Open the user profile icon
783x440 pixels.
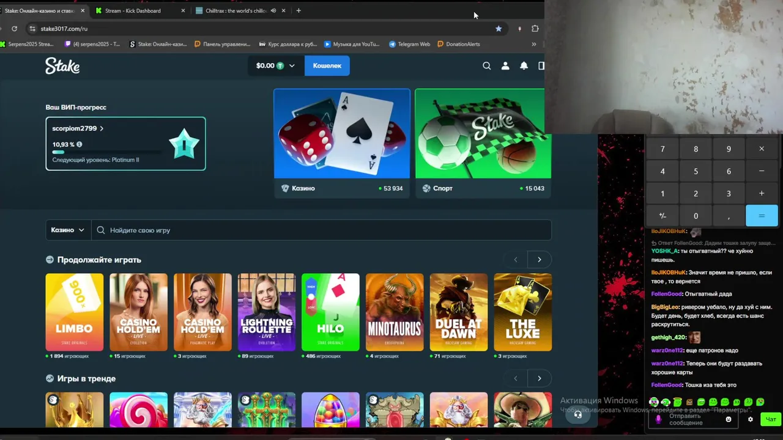point(505,66)
